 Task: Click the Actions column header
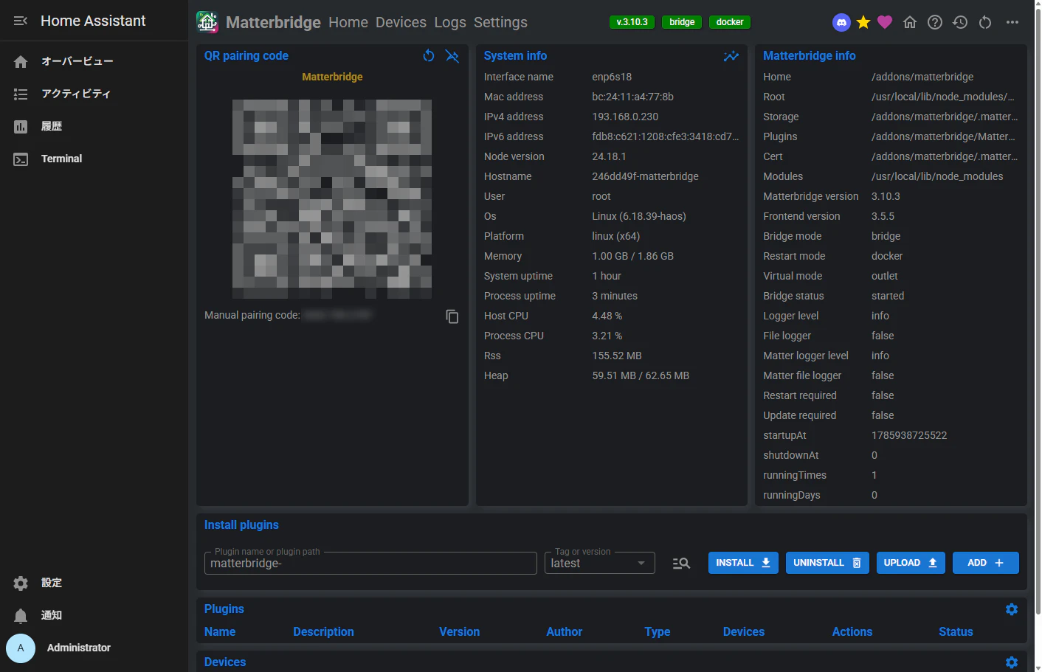point(852,632)
